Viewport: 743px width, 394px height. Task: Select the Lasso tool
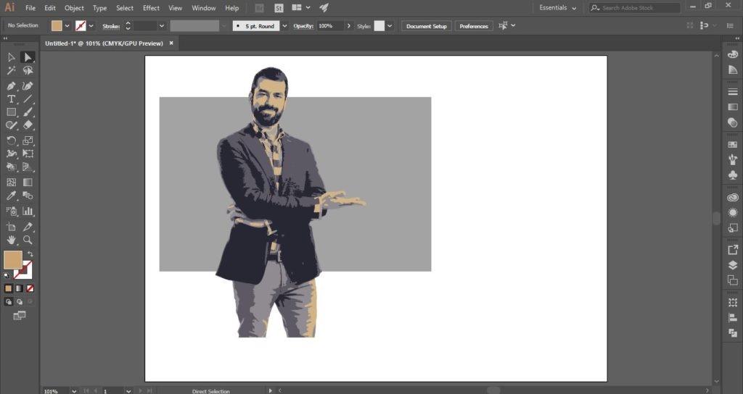click(28, 70)
